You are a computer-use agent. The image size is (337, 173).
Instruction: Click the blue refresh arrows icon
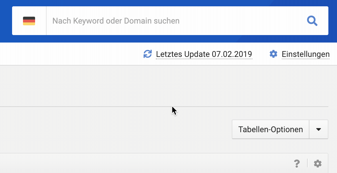click(148, 54)
